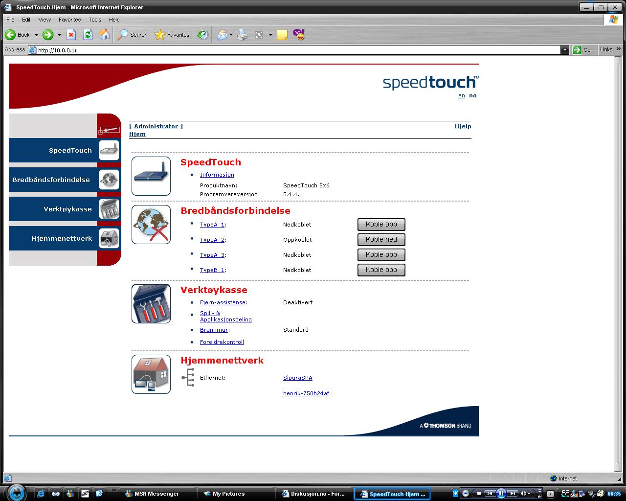Click Koble opp button for TypeA_1
This screenshot has width=626, height=501.
[x=381, y=225]
